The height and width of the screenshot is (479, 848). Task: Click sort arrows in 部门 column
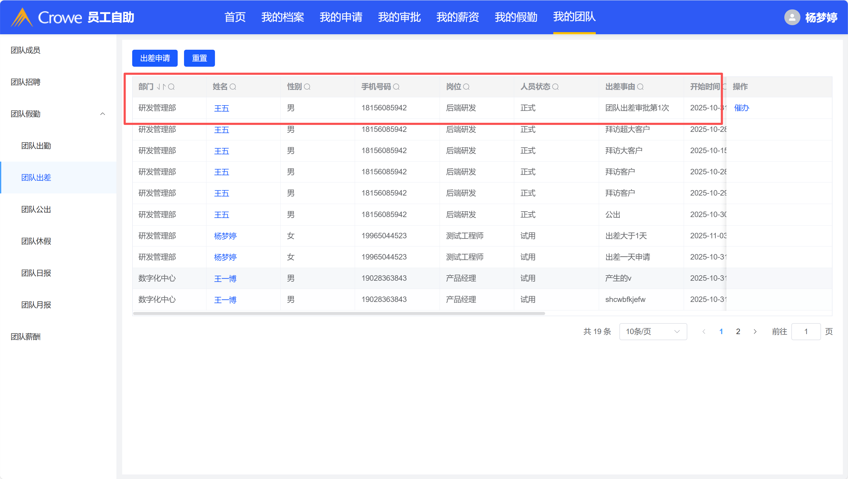161,87
